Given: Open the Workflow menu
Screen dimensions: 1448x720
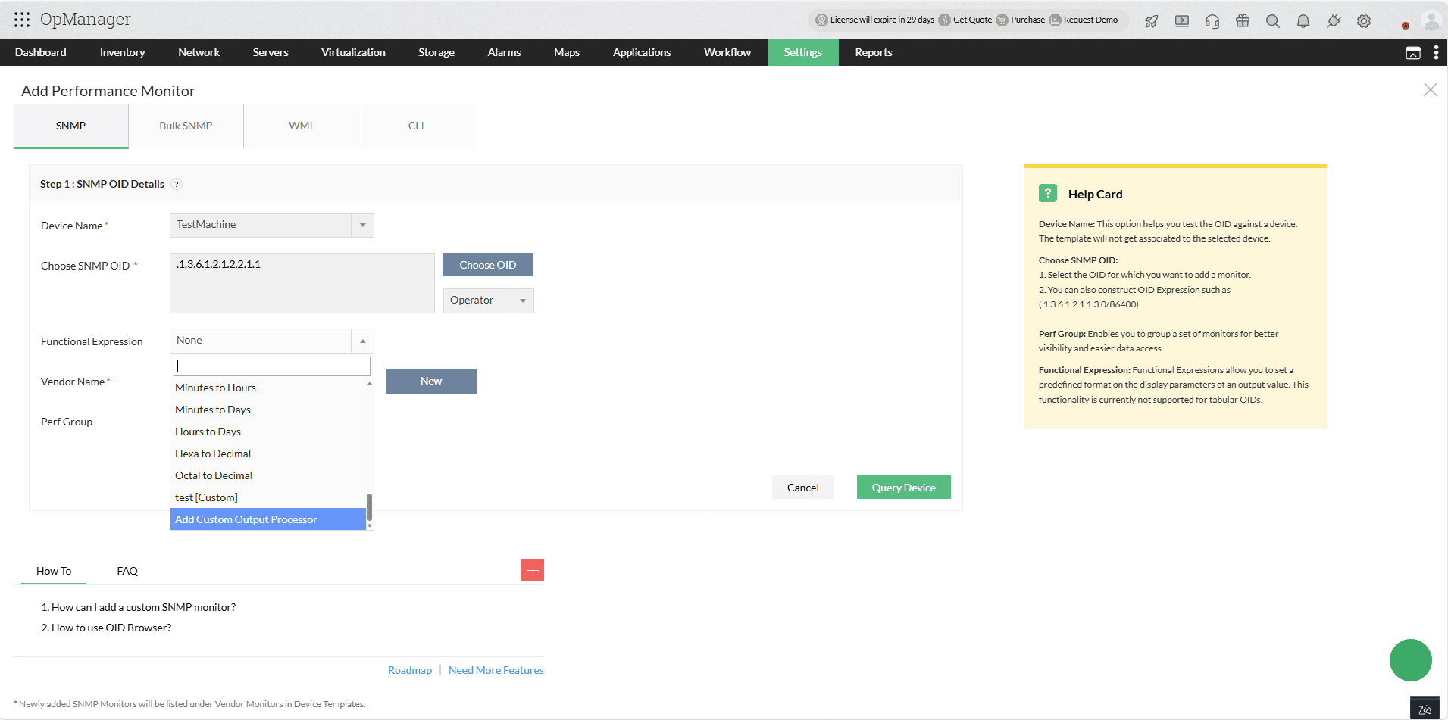Looking at the screenshot, I should click(727, 52).
